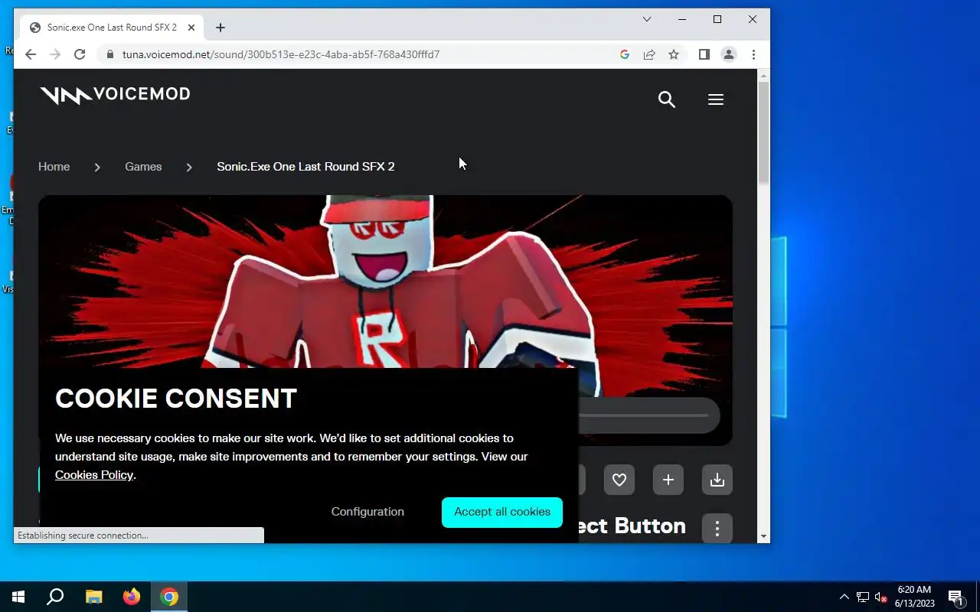This screenshot has height=612, width=980.
Task: Share this page from address bar
Action: (x=649, y=54)
